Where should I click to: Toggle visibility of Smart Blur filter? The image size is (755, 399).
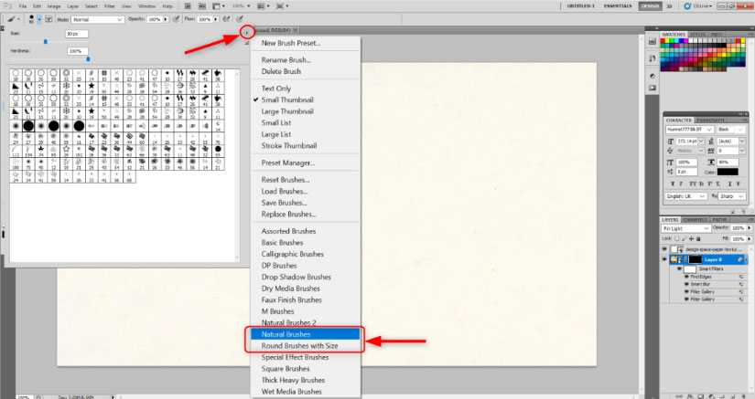[x=686, y=284]
